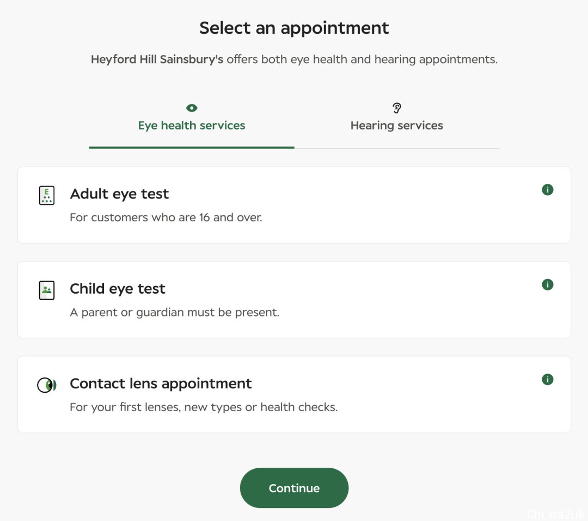Open info icon for Adult eye test
Screen dimensions: 588x521
(x=548, y=190)
